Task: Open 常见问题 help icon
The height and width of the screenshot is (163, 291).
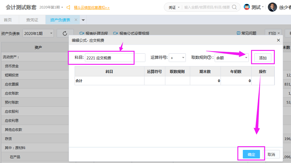Action: click(x=239, y=33)
